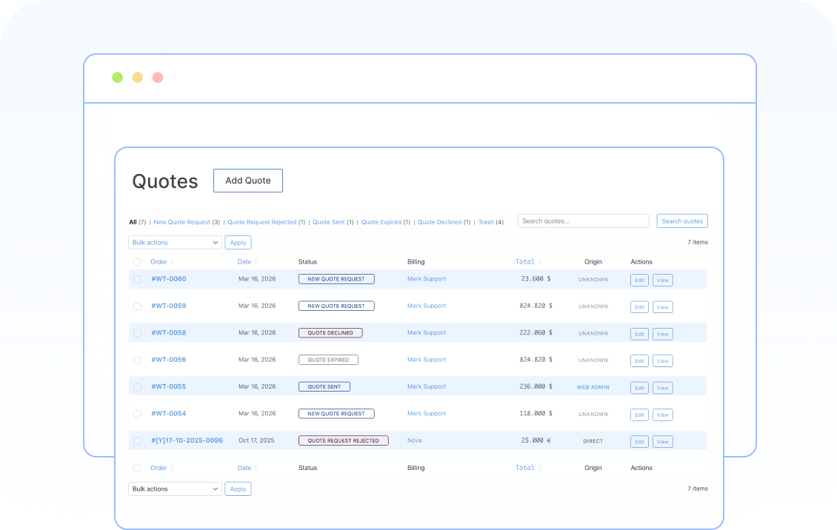Click the QUOTE REQUEST REJECTED status badge
The height and width of the screenshot is (530, 837).
343,440
